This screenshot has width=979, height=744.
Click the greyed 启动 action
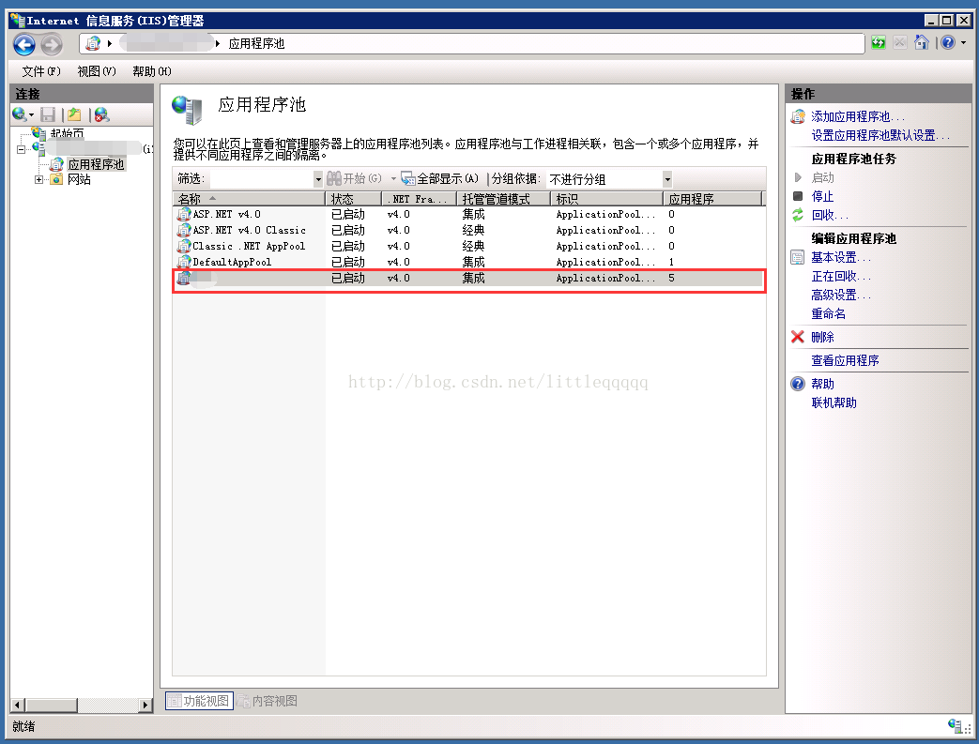point(822,178)
